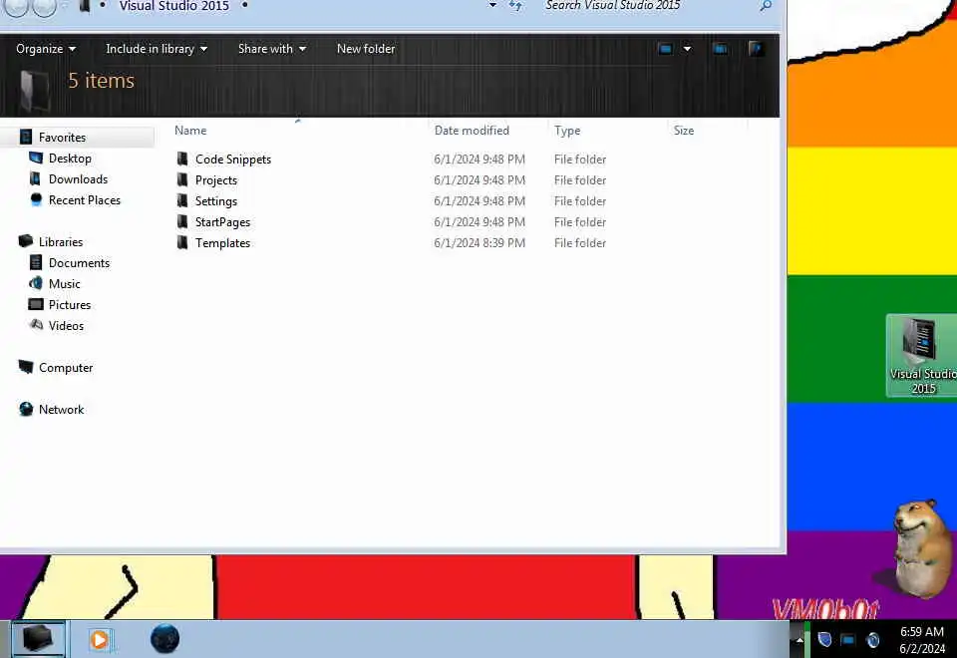Open the help icon in toolbar
957x658 pixels.
(756, 49)
